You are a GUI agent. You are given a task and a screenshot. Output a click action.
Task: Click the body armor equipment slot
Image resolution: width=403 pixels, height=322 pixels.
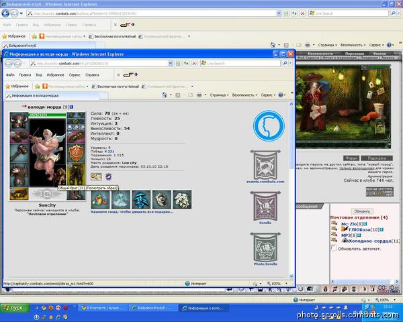click(x=19, y=175)
